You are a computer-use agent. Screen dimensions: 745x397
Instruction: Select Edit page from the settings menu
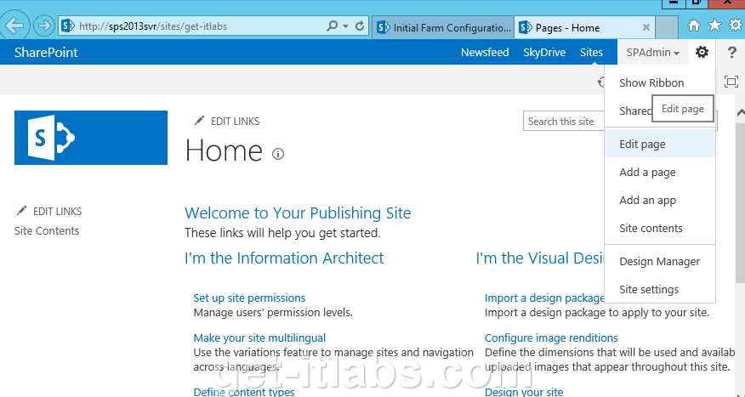tap(642, 145)
